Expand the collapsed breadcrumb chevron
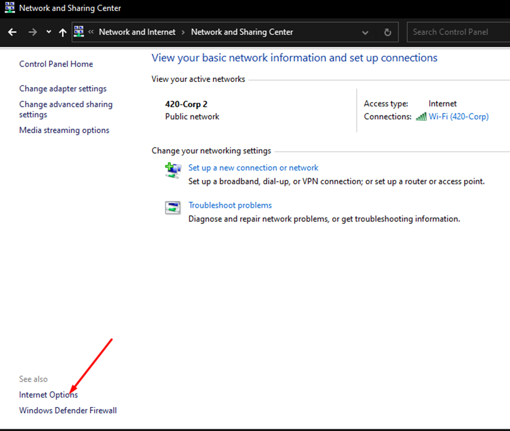This screenshot has width=510, height=431. coord(93,32)
